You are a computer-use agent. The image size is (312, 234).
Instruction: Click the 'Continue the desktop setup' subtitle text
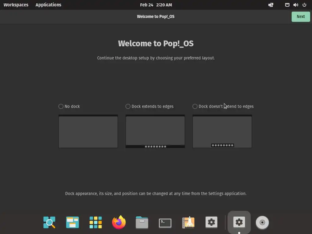coord(156,58)
